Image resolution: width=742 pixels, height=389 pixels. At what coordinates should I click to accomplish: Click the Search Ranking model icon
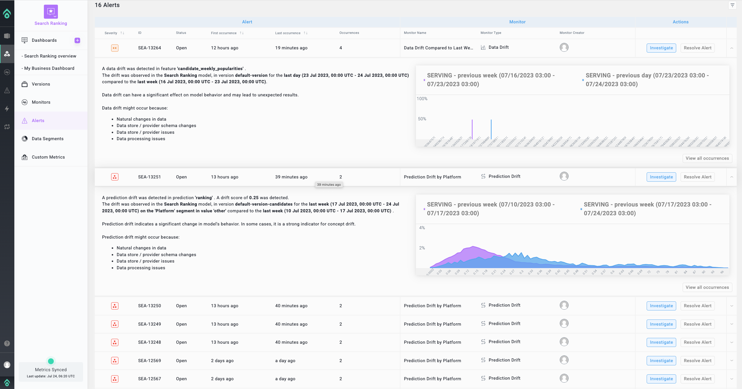[x=51, y=12]
